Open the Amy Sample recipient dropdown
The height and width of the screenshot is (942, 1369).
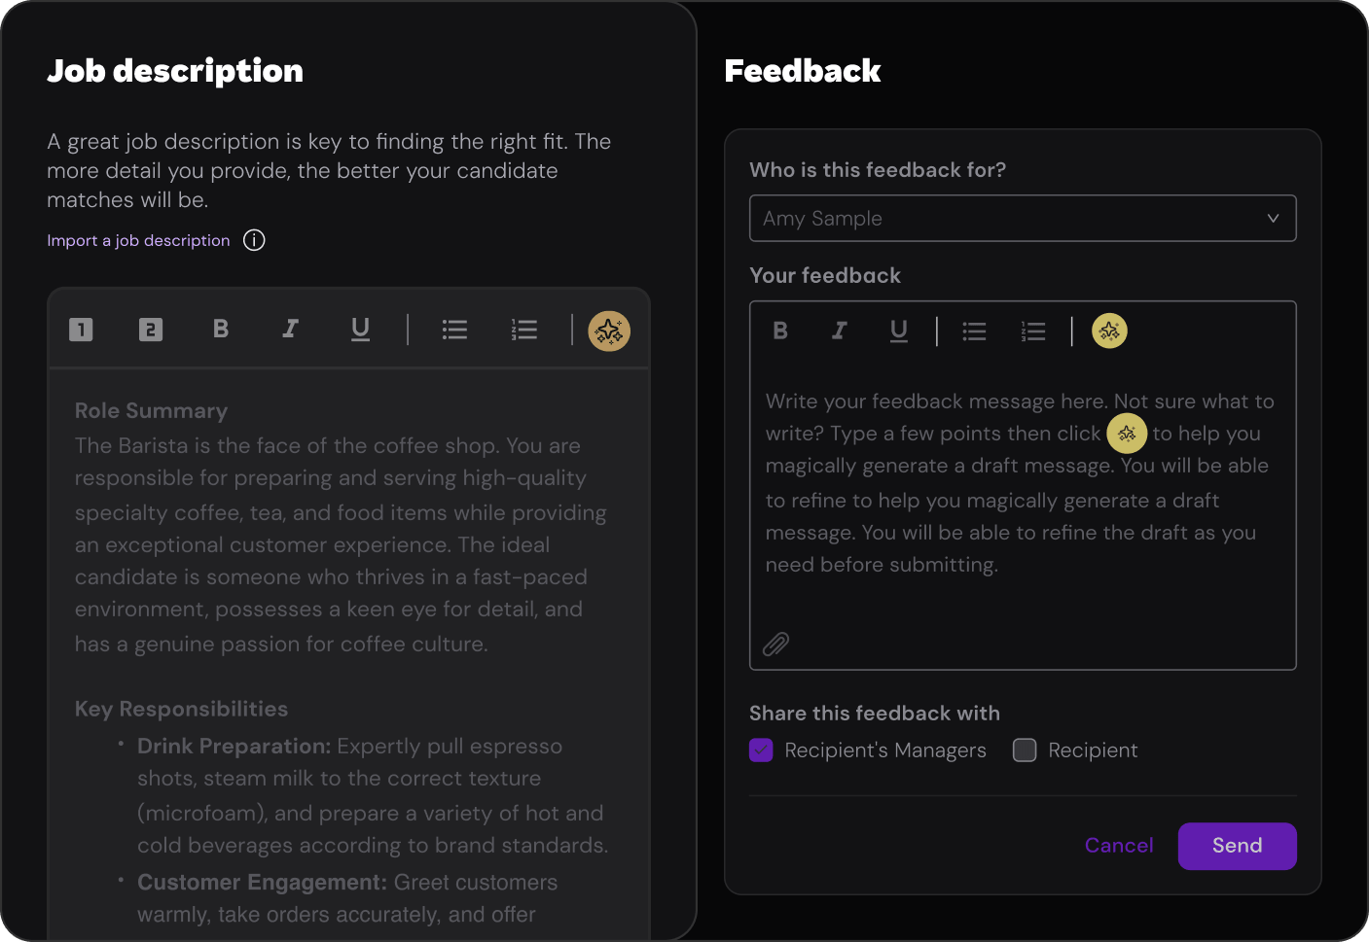(x=1023, y=219)
